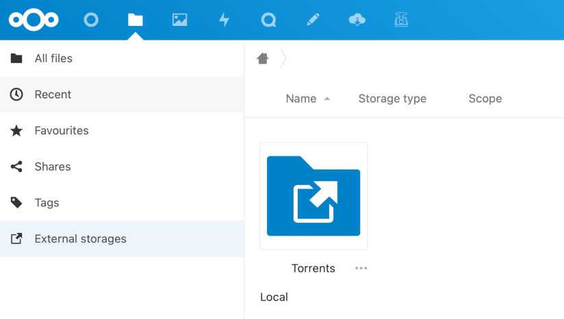Open the Torrents folder thumbnail
This screenshot has height=319, width=564.
[x=313, y=196]
